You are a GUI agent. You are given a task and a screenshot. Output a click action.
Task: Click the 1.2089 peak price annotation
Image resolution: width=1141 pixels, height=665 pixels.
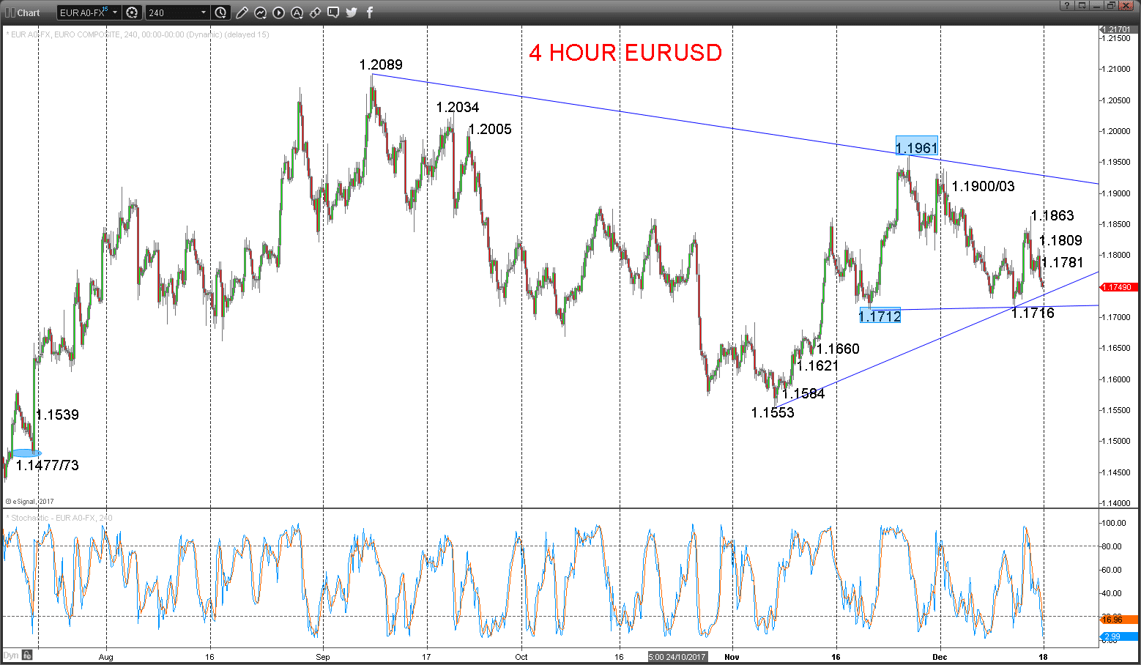381,64
